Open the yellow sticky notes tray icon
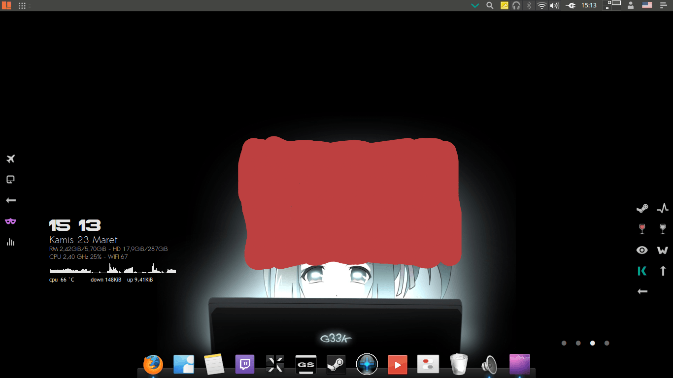 point(504,5)
